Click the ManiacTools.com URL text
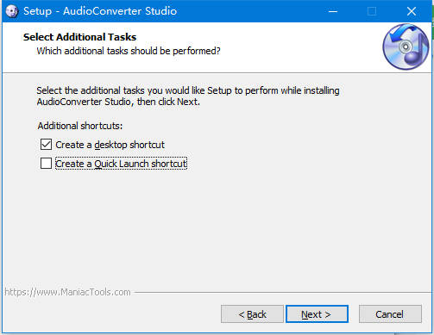Viewport: 434px width, 335px height. [67, 292]
